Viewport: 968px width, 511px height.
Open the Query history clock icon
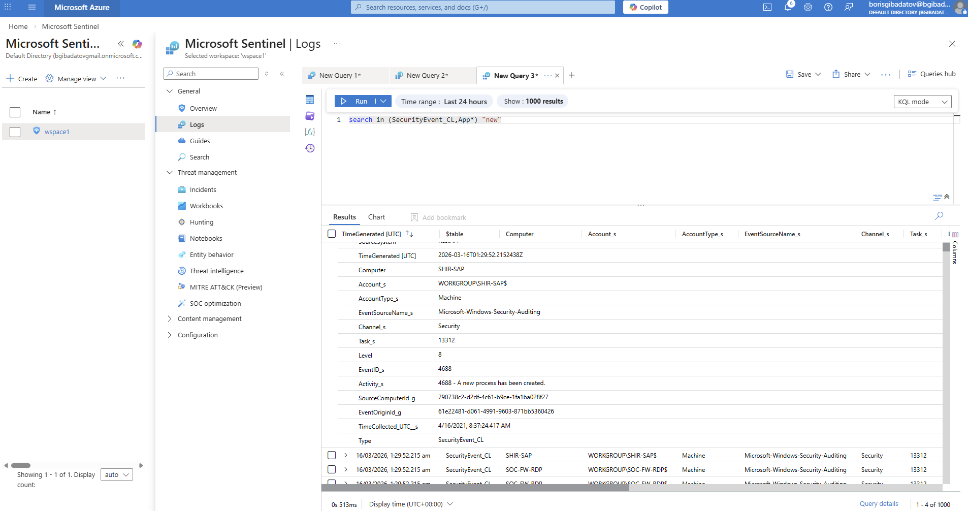coord(310,148)
